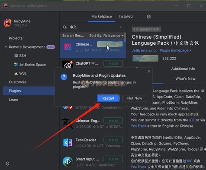Screen dimensions: 206x170
Task: Open the Sort By Relevance dropdown
Action: click(106, 36)
